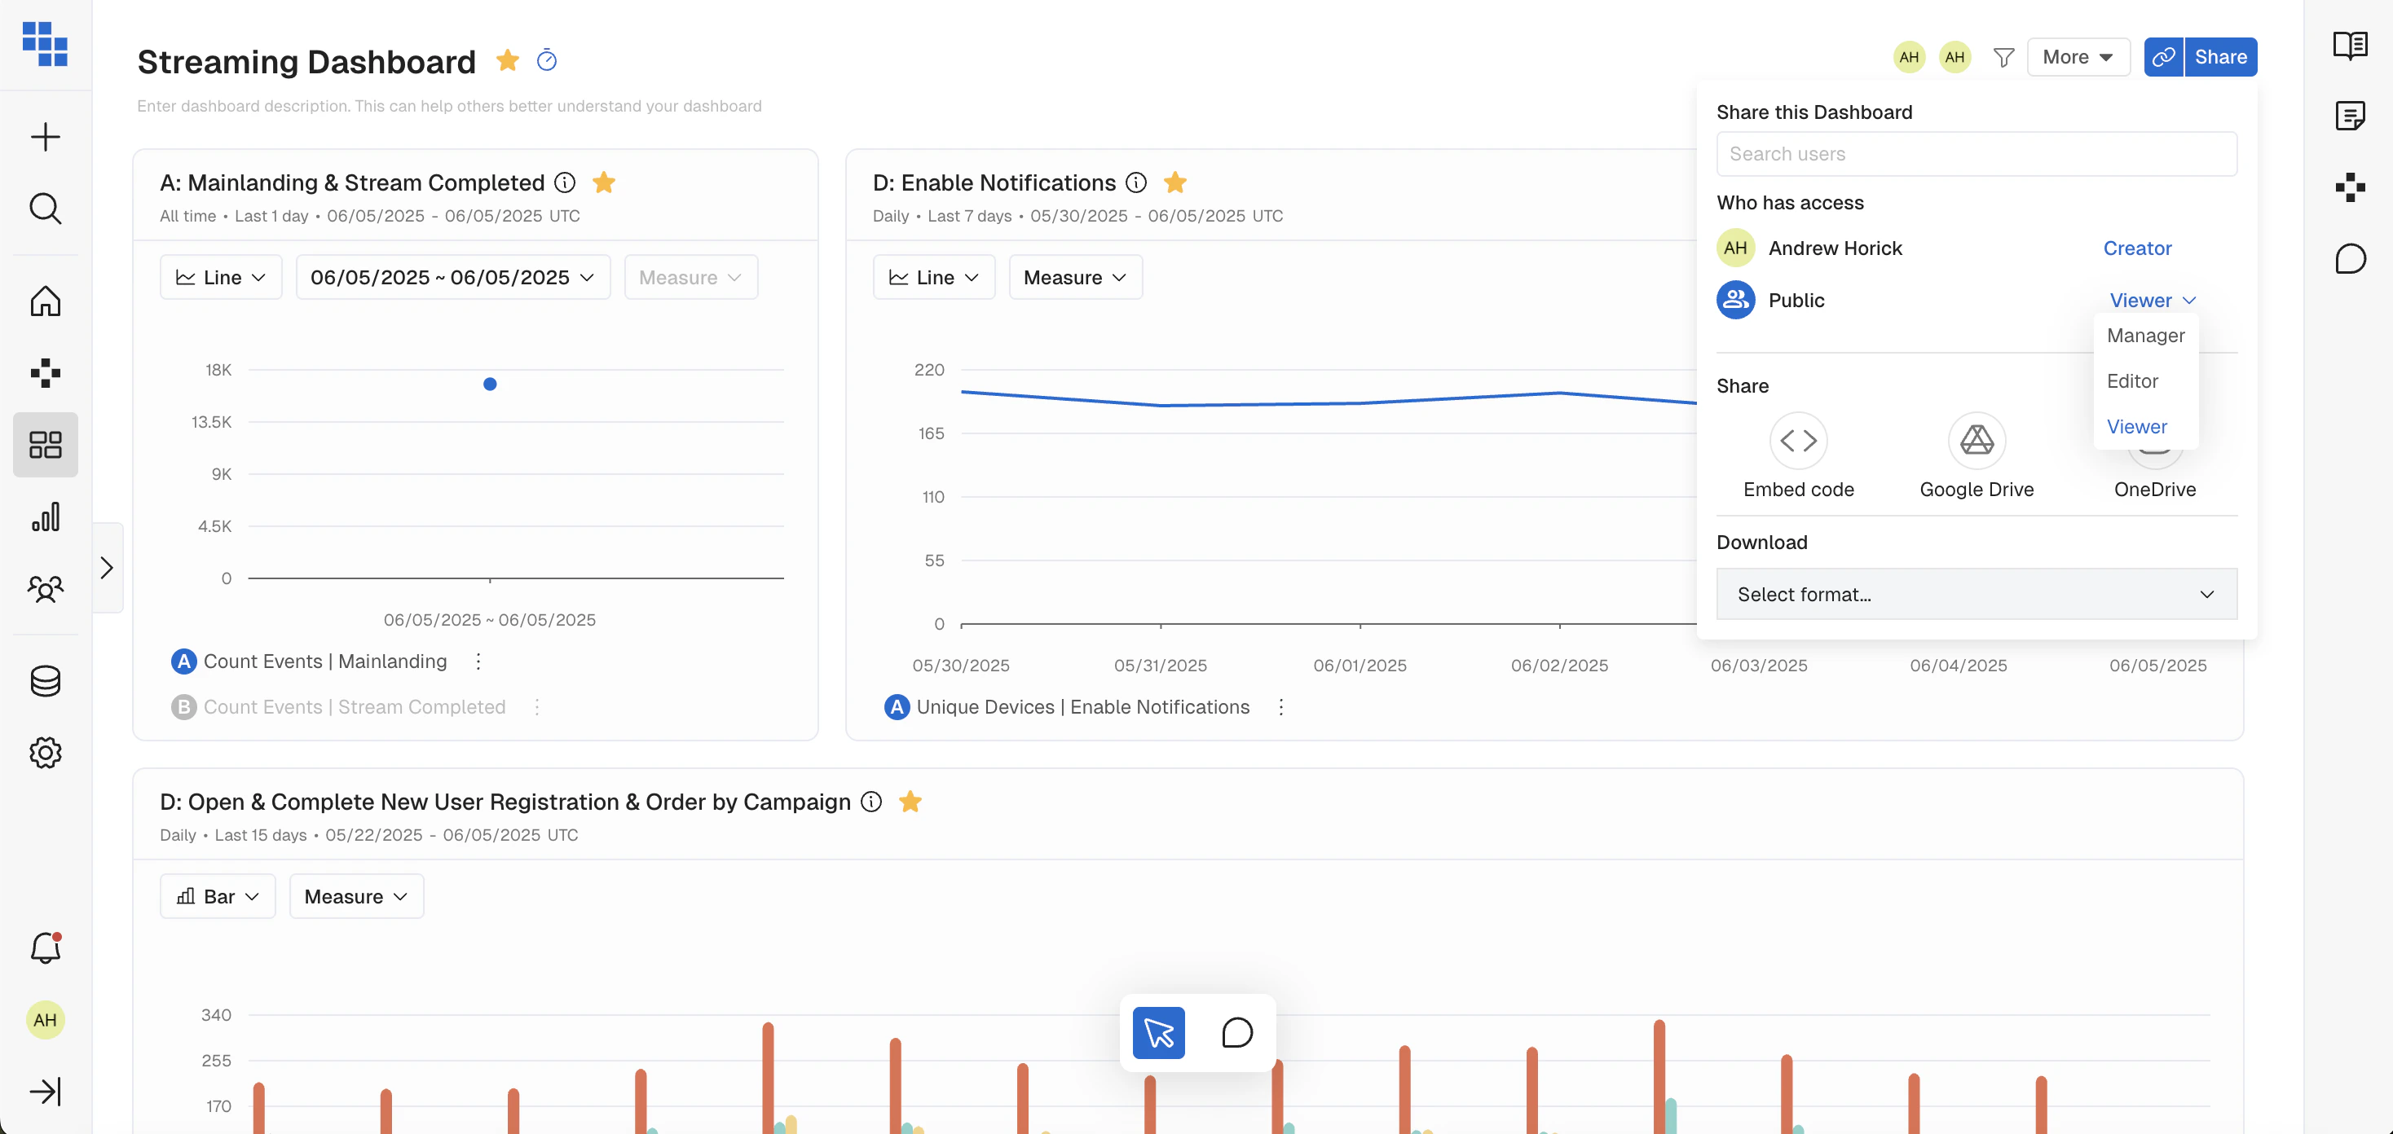This screenshot has width=2393, height=1134.
Task: Toggle favorite star on Streaming Dashboard title
Action: coord(507,60)
